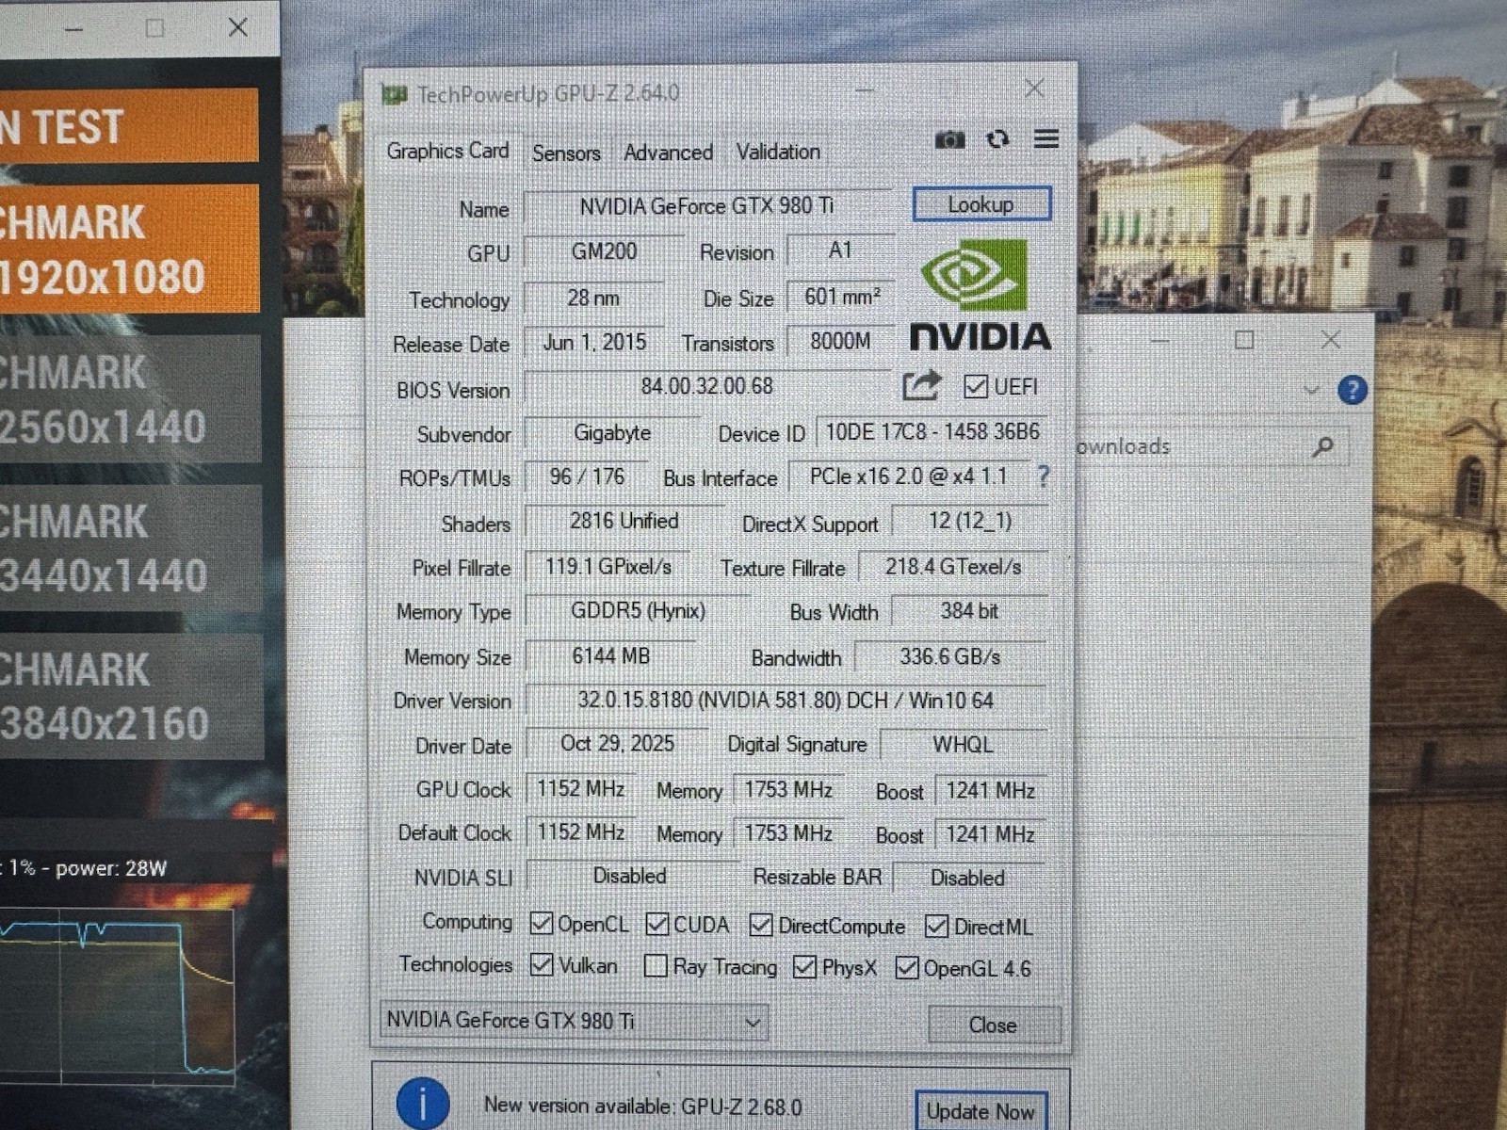
Task: Toggle the DirectML checkbox
Action: click(x=936, y=927)
